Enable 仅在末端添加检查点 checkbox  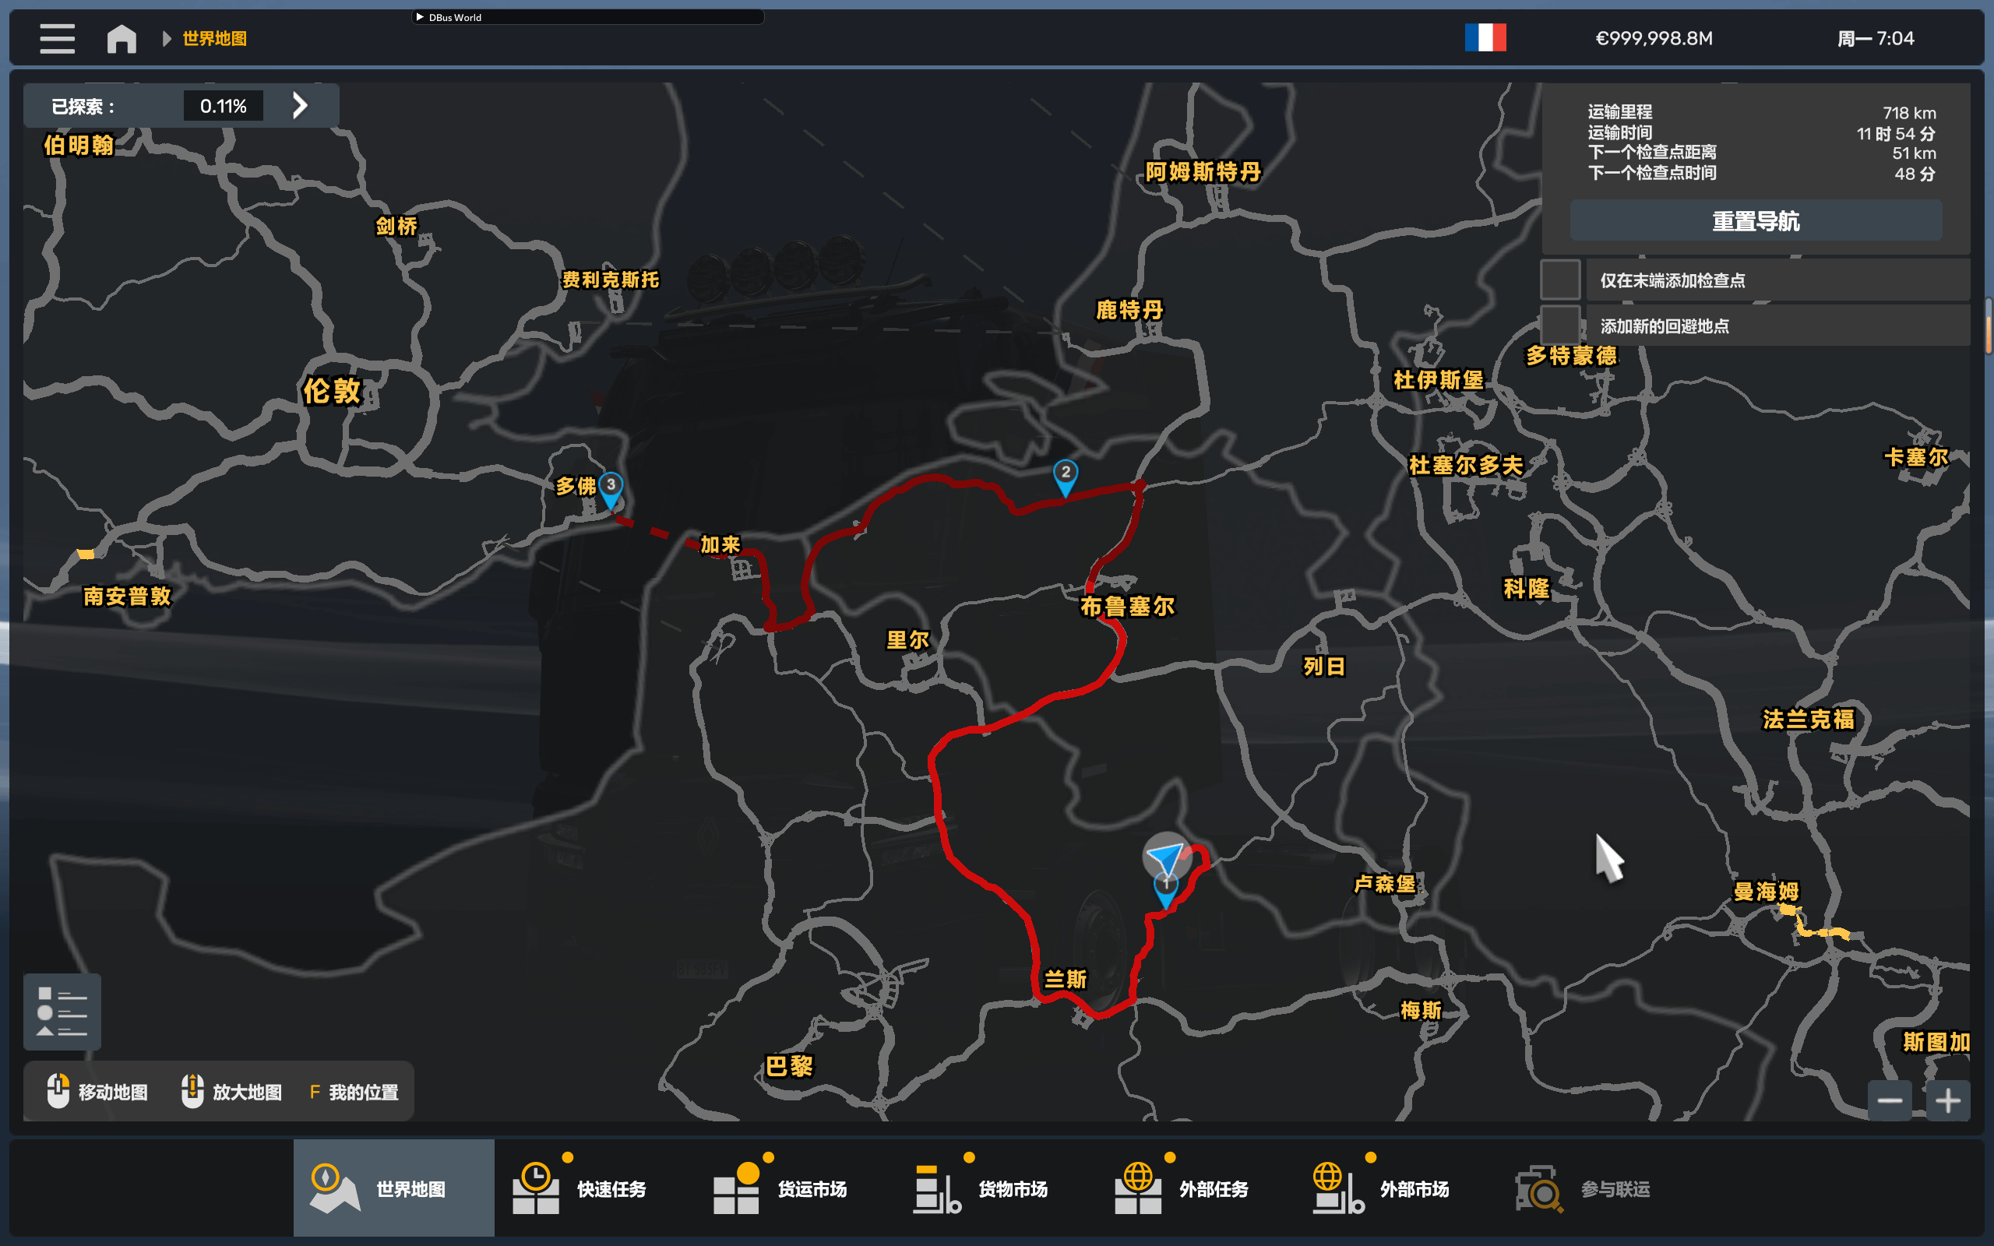point(1560,280)
